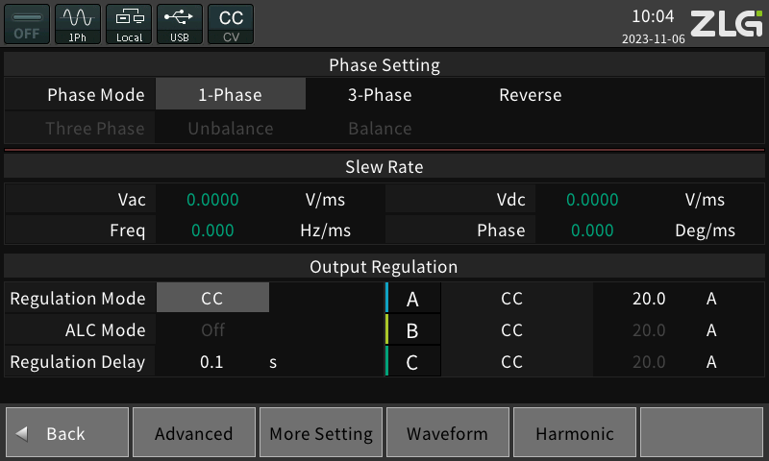Click the CC CV mode indicator

pos(231,24)
